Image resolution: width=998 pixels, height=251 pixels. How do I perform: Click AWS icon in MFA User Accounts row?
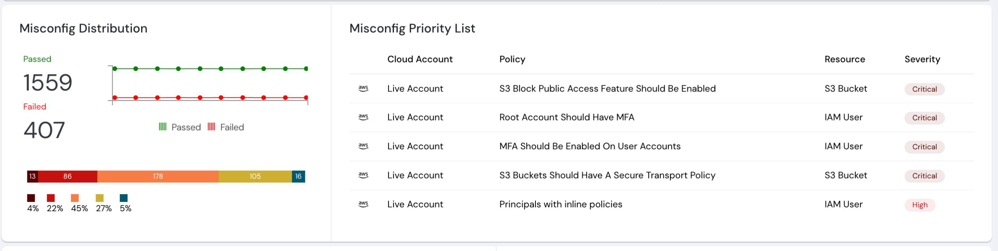click(x=363, y=146)
